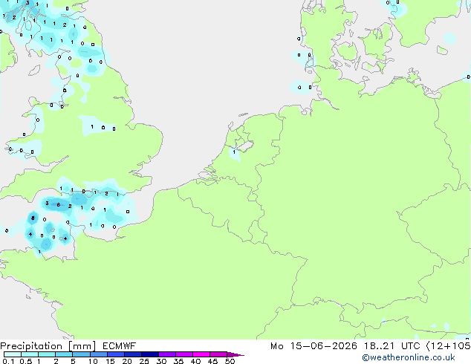Select the 40–45 mm magenta legend swatch
This screenshot has height=364, width=471.
click(201, 354)
